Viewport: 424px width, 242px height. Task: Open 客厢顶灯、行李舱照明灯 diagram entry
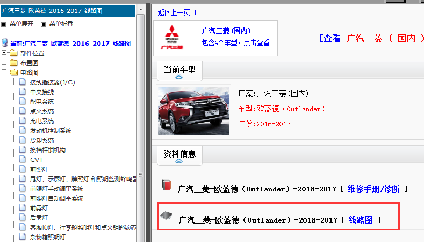pos(83,227)
